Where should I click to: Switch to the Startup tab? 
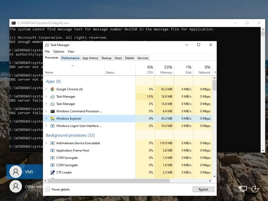tap(107, 58)
